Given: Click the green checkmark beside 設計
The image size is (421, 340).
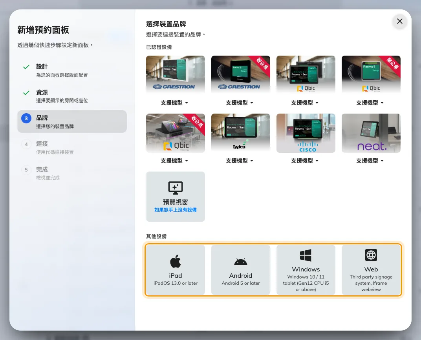Looking at the screenshot, I should pyautogui.click(x=26, y=67).
